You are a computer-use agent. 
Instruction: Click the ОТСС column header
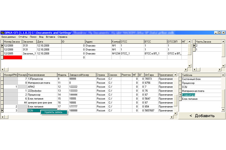[132, 42]
